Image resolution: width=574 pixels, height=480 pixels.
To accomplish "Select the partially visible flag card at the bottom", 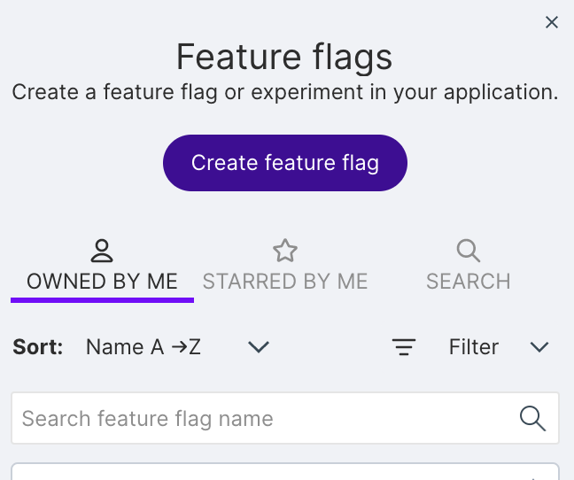I will (x=285, y=471).
